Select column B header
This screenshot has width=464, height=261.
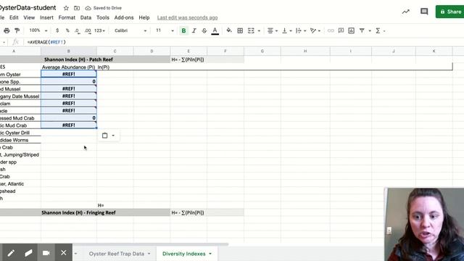click(x=69, y=51)
